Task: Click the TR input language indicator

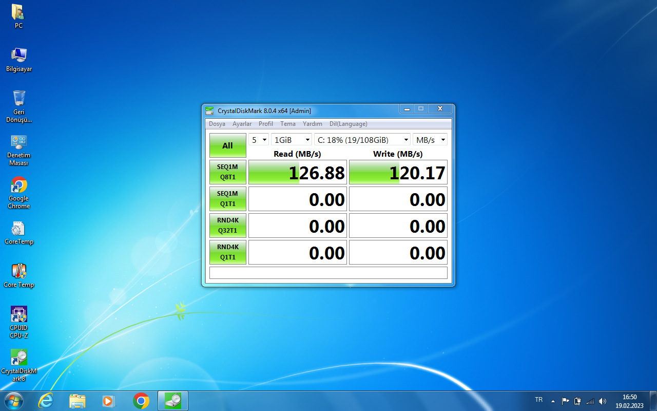Action: click(x=539, y=399)
